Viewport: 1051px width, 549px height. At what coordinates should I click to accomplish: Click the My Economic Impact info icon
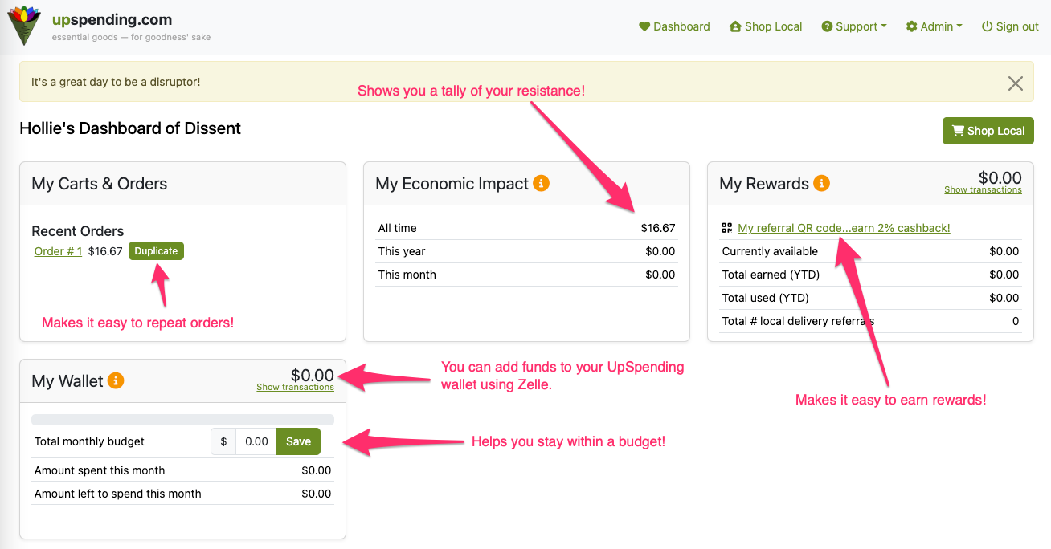pyautogui.click(x=542, y=183)
